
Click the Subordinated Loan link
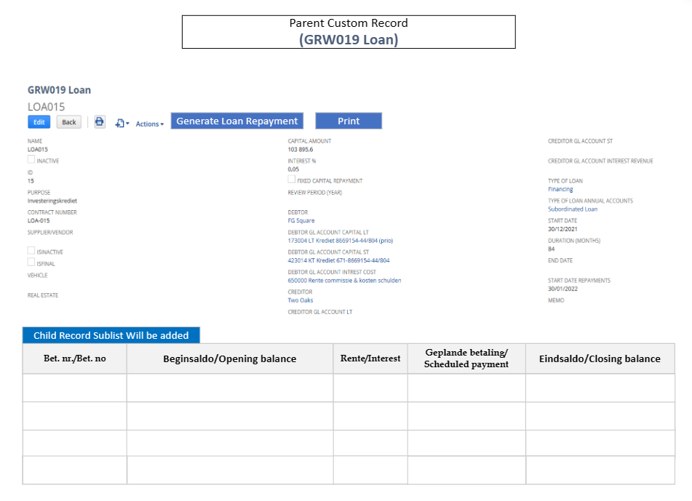pos(573,209)
